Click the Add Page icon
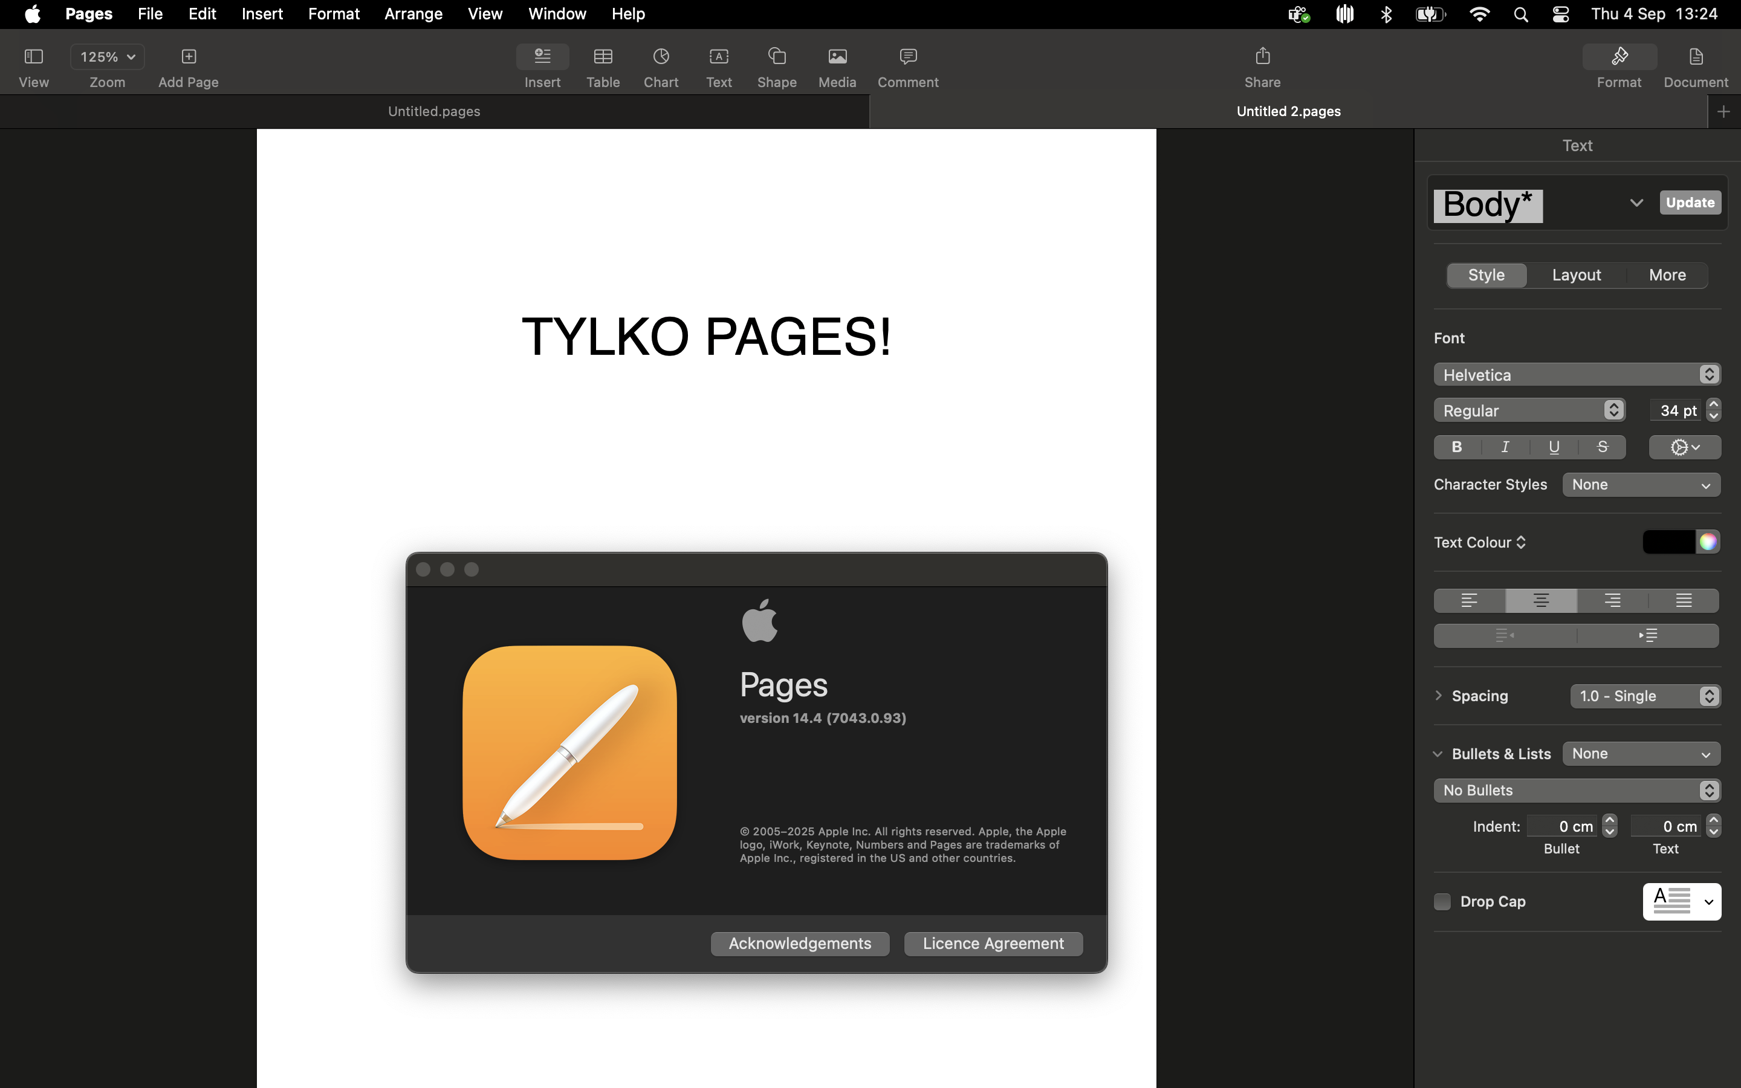This screenshot has height=1088, width=1741. pyautogui.click(x=189, y=57)
